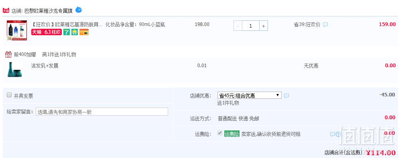
Task: Click the 无优惠 text in the gift row
Action: tap(311, 66)
